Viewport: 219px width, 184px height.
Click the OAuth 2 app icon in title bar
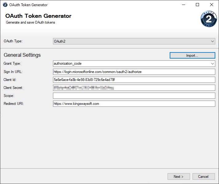pyautogui.click(x=5, y=5)
